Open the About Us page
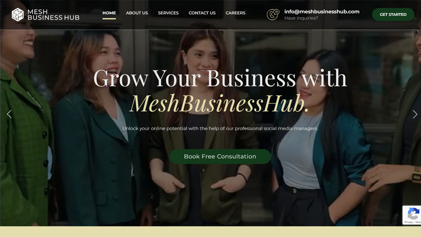 (x=137, y=13)
